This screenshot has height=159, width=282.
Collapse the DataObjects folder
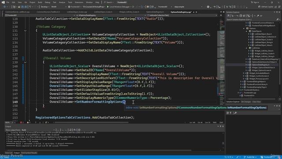point(247,31)
